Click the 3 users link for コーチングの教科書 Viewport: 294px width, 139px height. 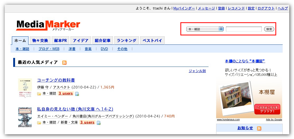click(x=66, y=93)
